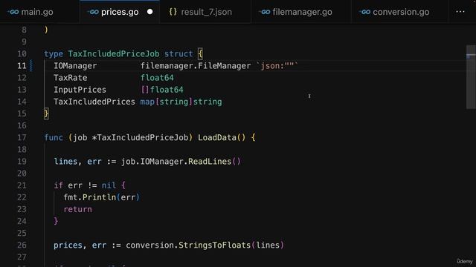
Task: Click the TaxRate field name
Action: click(71, 78)
